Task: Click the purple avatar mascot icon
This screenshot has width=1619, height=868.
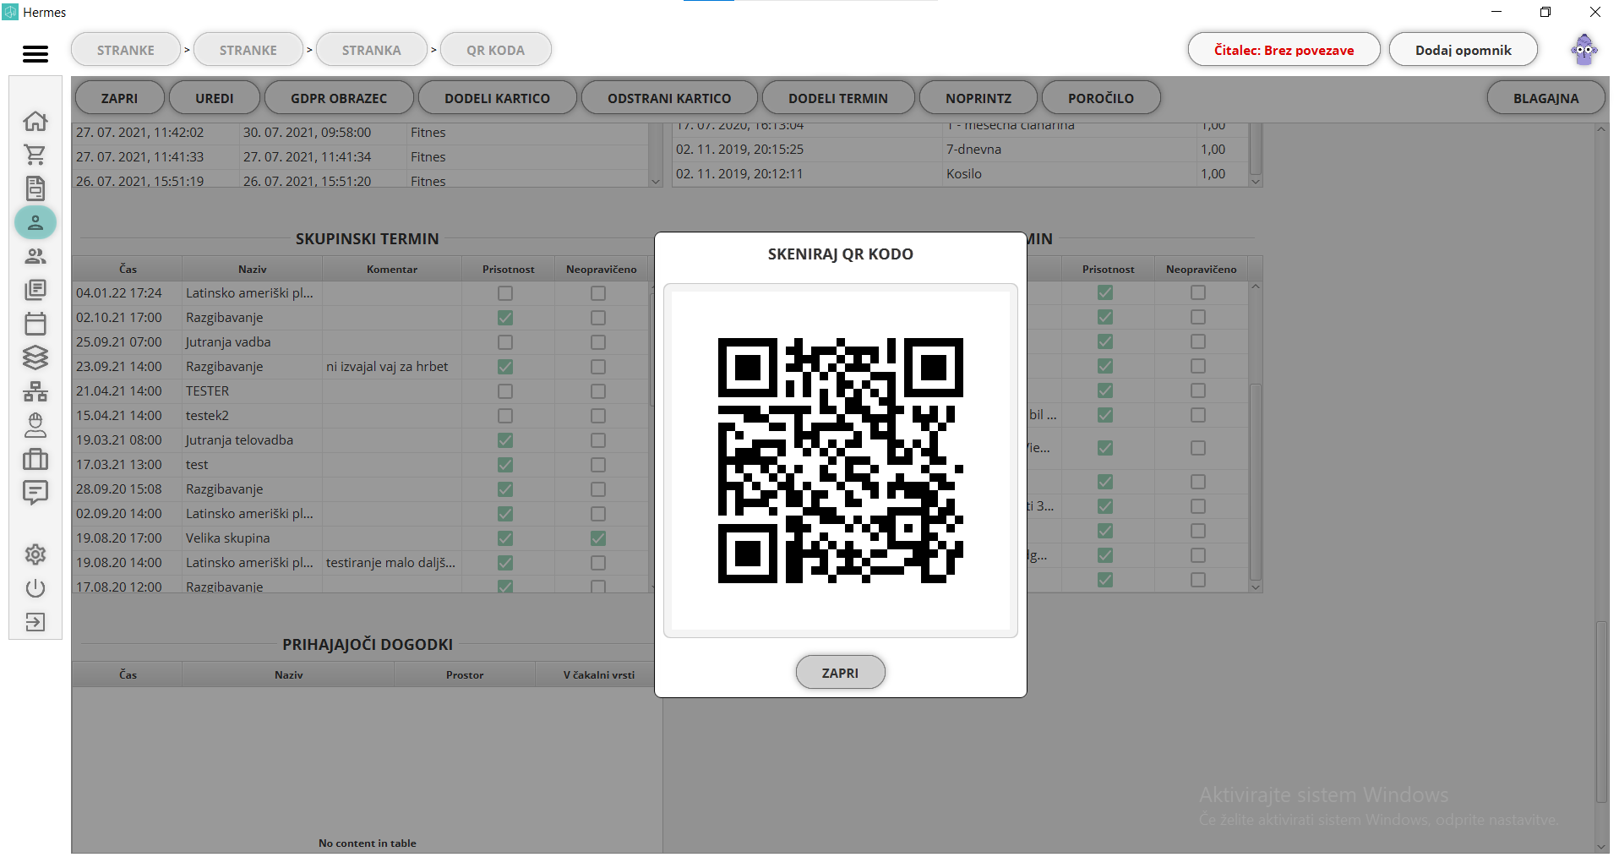Action: point(1584,50)
